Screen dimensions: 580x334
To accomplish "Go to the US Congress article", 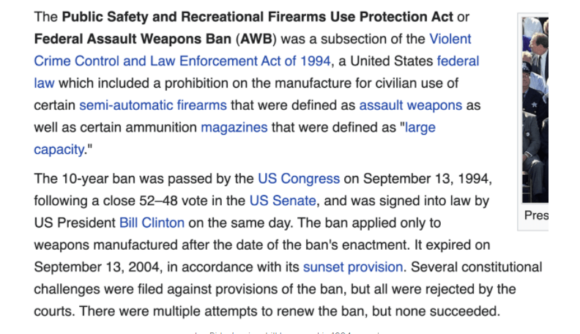I will point(298,178).
